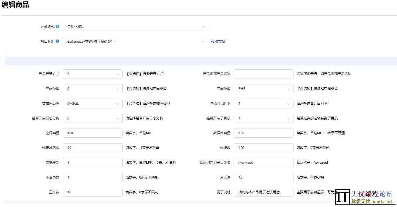Expand the 开通方式 dropdown

(x=135, y=27)
